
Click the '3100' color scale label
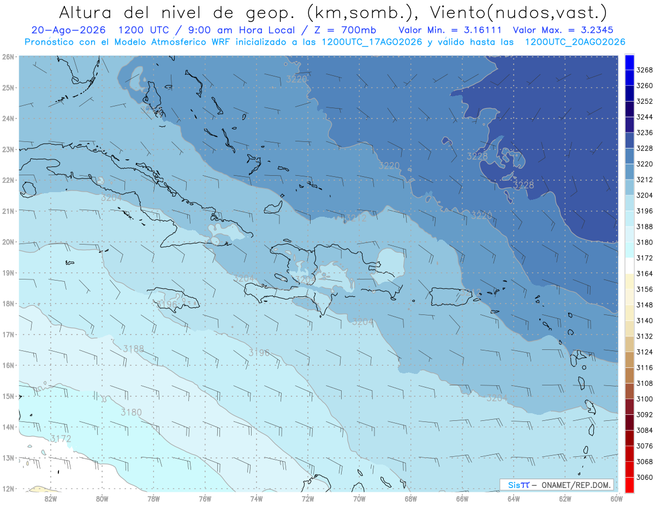coord(645,399)
